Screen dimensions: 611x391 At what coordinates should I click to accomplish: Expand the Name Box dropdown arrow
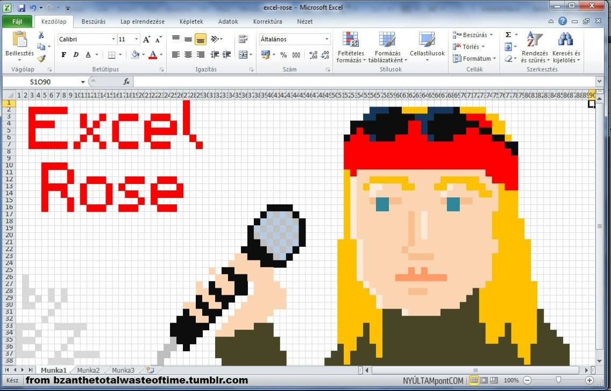coord(83,82)
